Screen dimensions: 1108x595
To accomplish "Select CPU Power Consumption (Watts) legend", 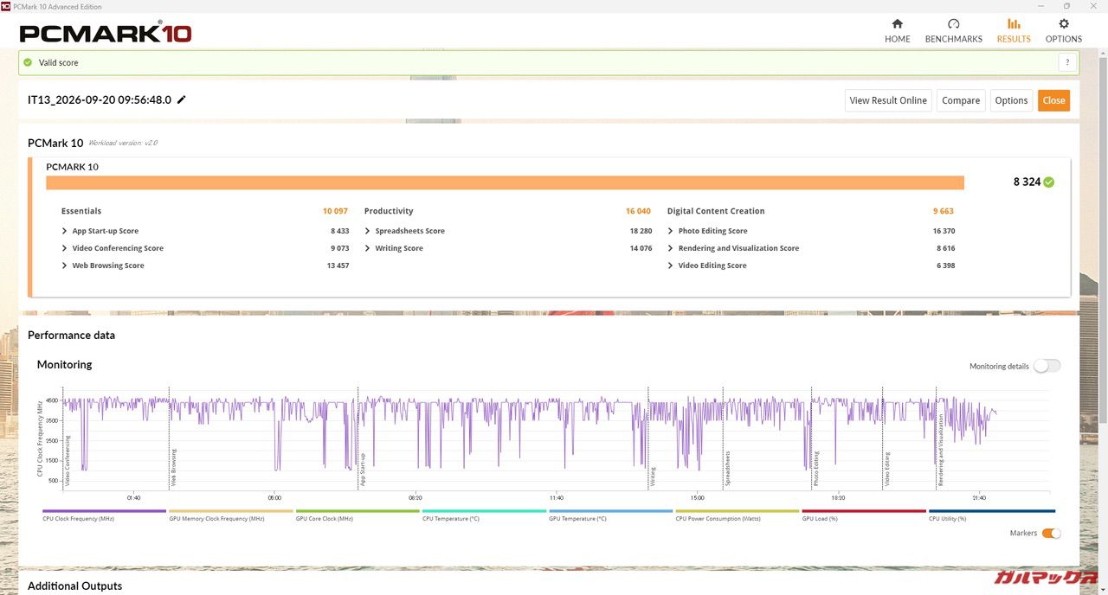I will pyautogui.click(x=737, y=515).
